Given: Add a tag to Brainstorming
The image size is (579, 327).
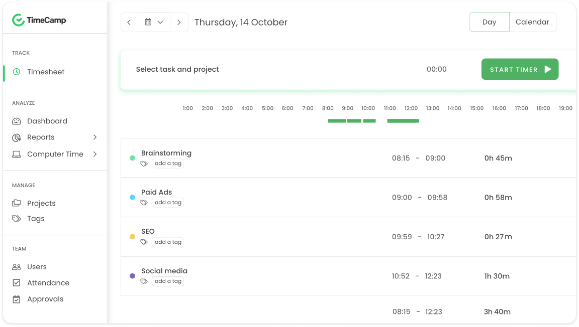Looking at the screenshot, I should [168, 163].
